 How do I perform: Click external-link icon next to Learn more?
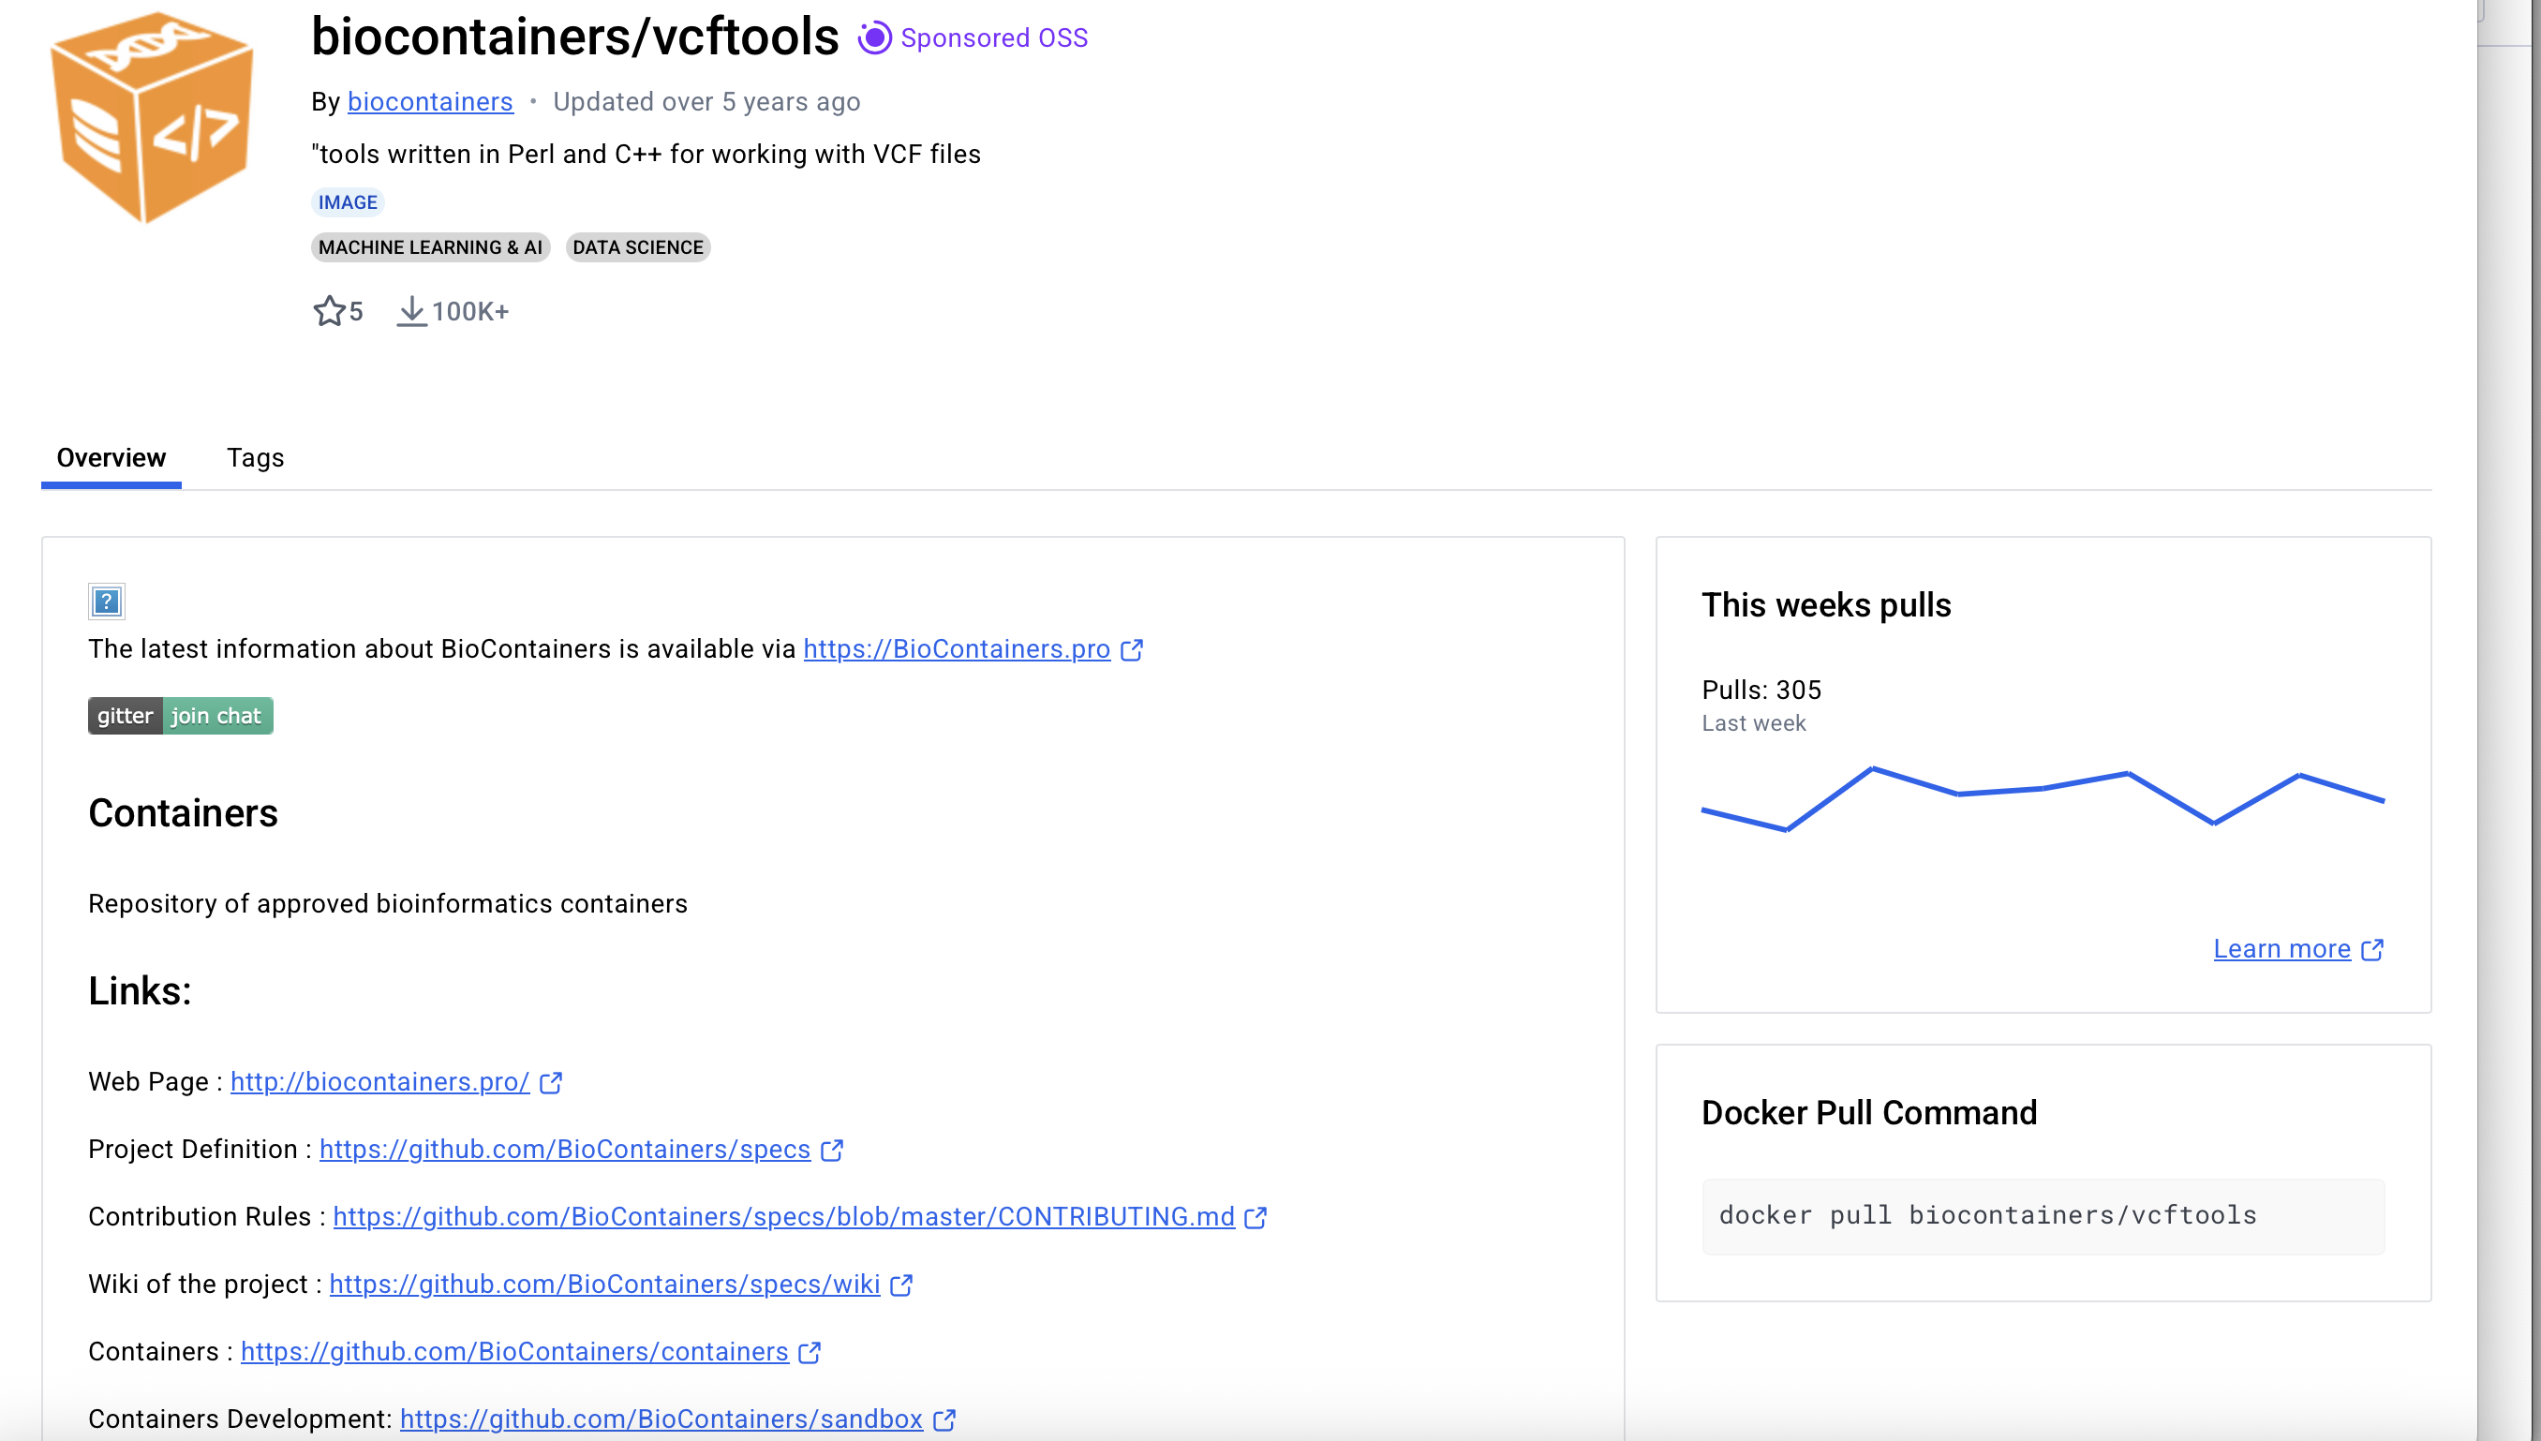coord(2371,950)
